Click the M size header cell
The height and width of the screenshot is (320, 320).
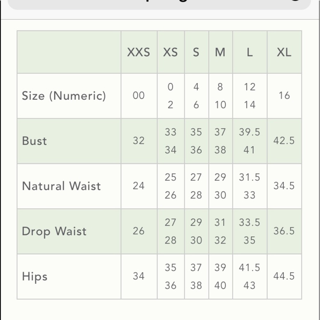point(220,52)
